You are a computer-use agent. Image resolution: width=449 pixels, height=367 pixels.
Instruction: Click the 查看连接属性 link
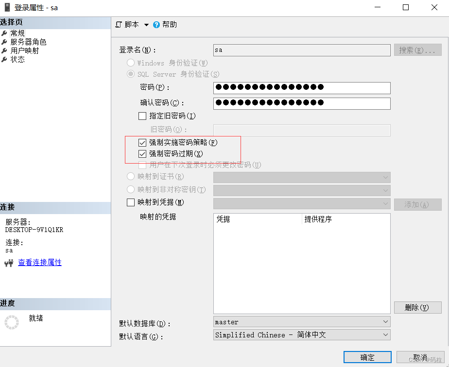pos(40,262)
